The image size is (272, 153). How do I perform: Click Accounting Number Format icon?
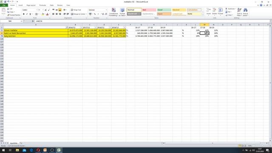pyautogui.click(x=90, y=14)
